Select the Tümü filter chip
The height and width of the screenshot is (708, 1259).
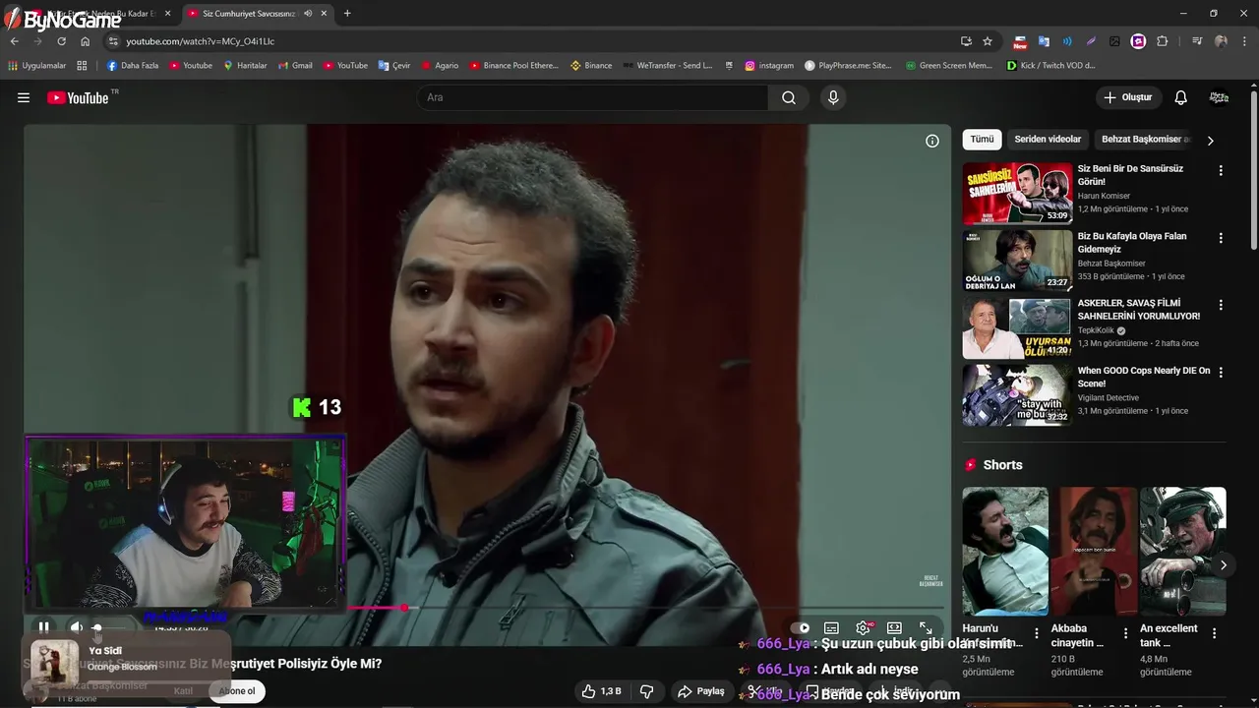(x=982, y=140)
